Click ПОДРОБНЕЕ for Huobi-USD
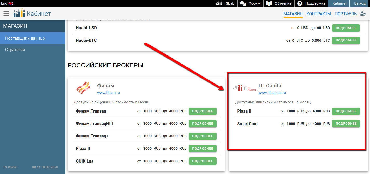This screenshot has width=370, height=174. (346, 28)
